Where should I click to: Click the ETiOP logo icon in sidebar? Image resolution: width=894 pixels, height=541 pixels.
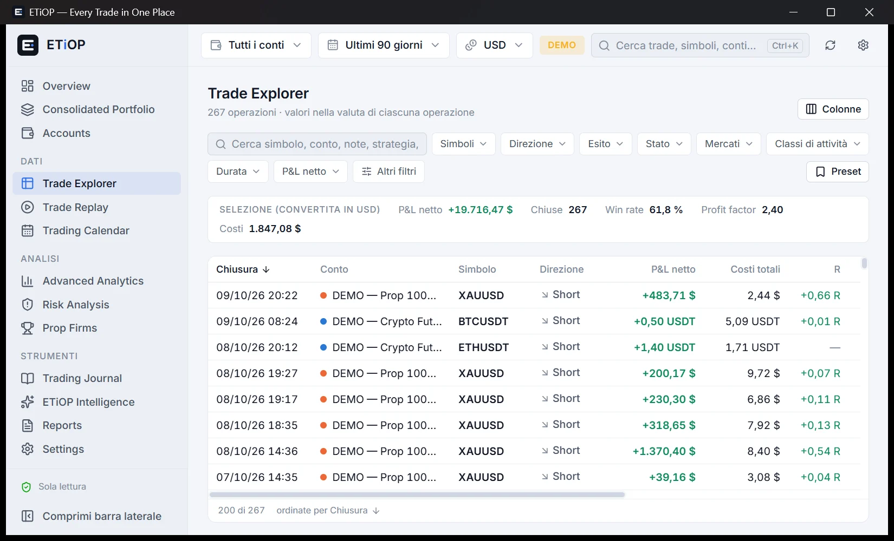28,45
